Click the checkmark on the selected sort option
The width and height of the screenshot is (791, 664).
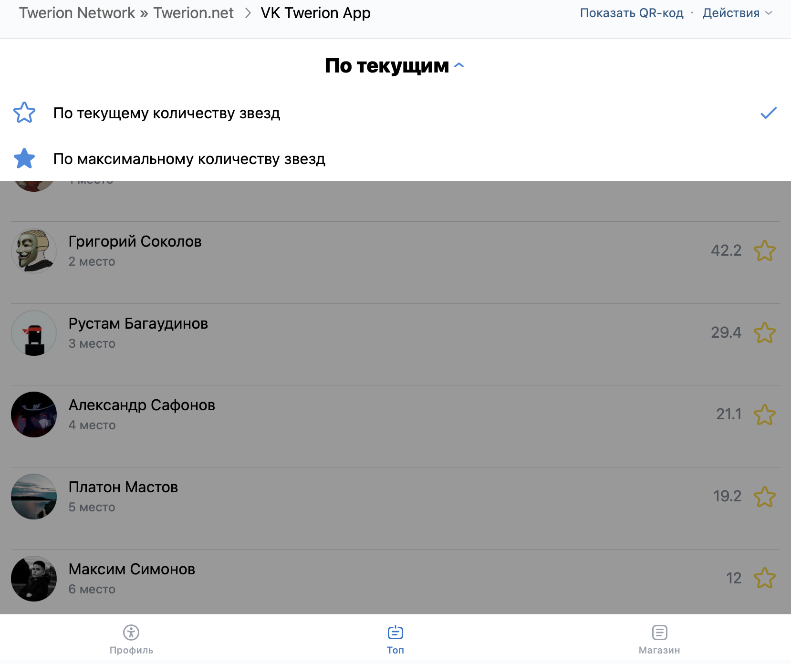tap(768, 113)
